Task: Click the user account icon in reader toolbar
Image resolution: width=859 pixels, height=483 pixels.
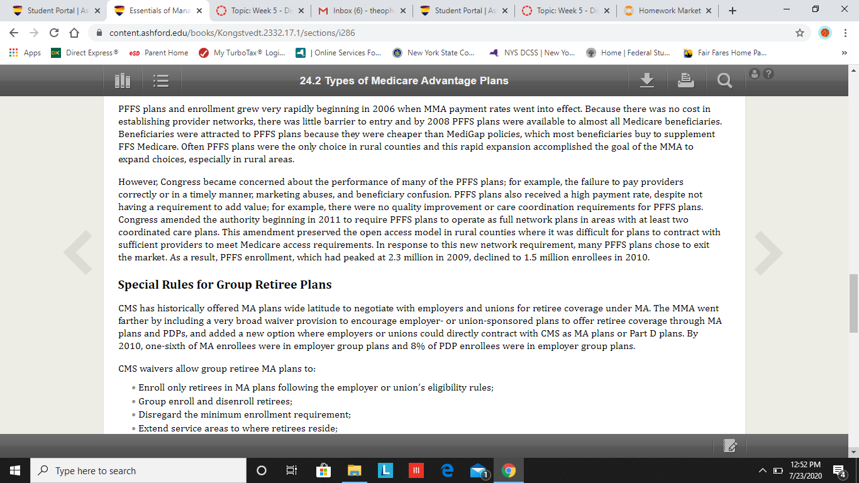Action: tap(755, 74)
